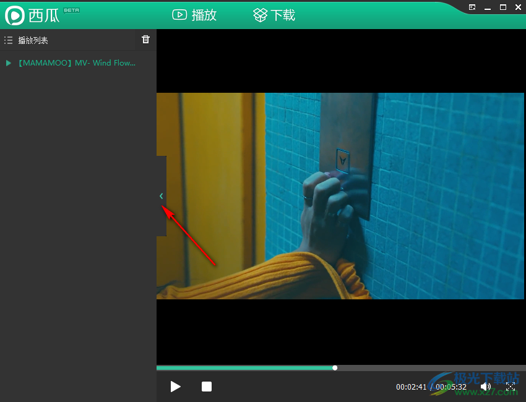Click the playlist list icon
Image resolution: width=526 pixels, height=402 pixels.
click(9, 40)
